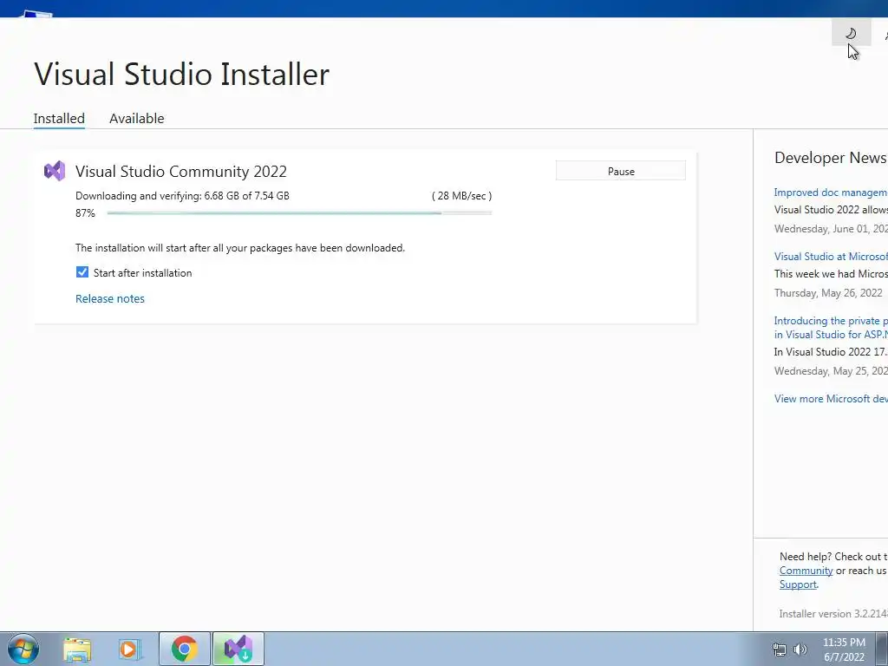The width and height of the screenshot is (888, 666).
Task: Toggle the dark theme moon icon
Action: pos(851,33)
